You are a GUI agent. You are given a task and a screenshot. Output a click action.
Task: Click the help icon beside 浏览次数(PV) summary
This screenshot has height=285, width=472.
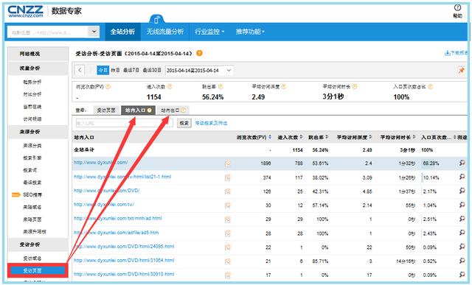108,87
